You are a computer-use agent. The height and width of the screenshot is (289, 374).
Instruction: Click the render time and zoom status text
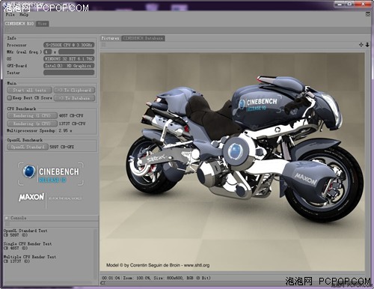click(x=156, y=278)
